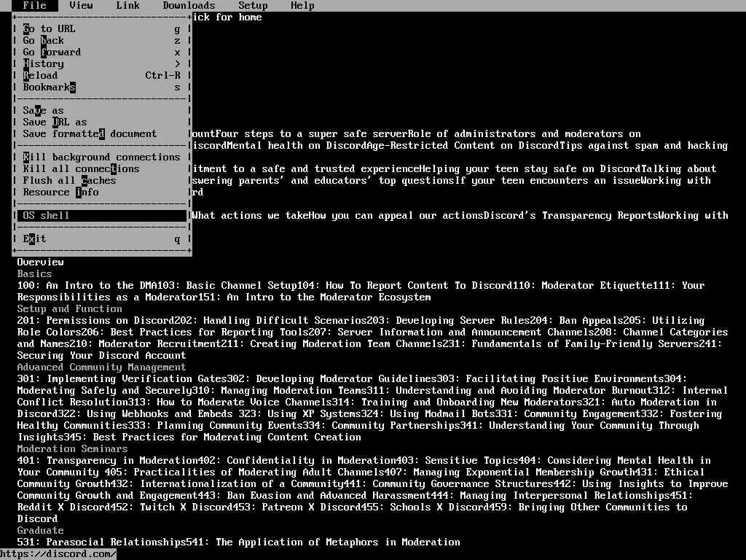Expand the History submenu
Screen dimensions: 746x560
101,64
